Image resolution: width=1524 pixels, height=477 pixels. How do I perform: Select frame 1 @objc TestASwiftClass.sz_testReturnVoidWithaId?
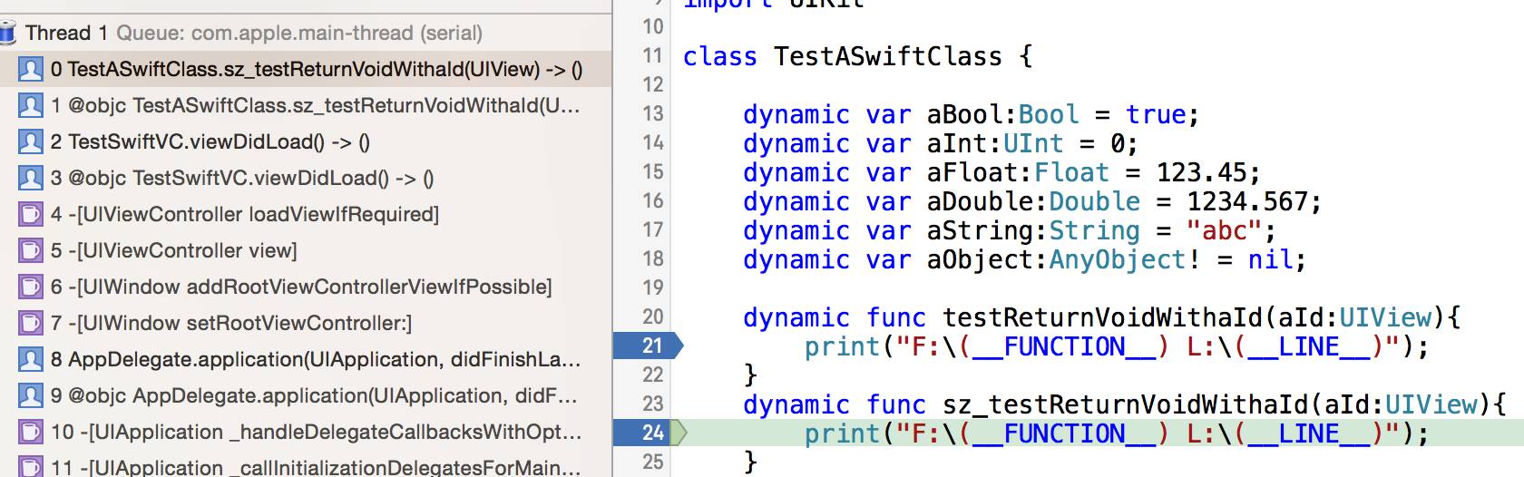[306, 105]
